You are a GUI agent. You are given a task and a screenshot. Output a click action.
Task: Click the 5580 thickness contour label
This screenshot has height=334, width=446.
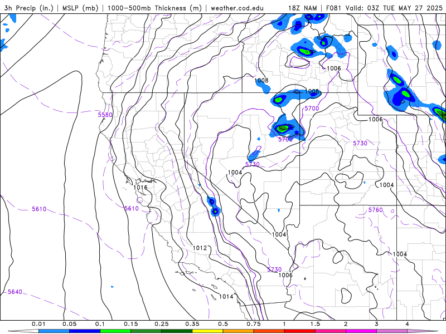(105, 115)
